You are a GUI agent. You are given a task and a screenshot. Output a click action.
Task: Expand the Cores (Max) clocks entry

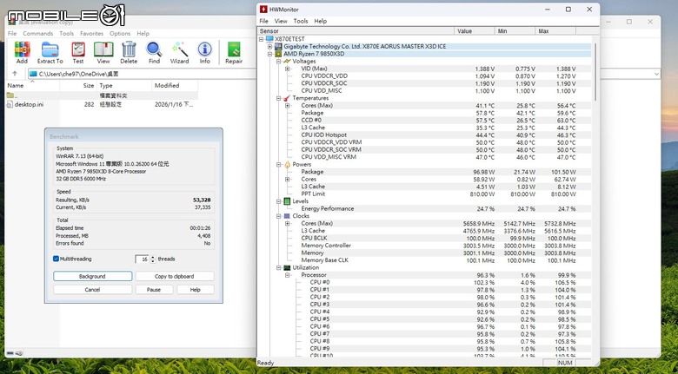[x=288, y=223]
